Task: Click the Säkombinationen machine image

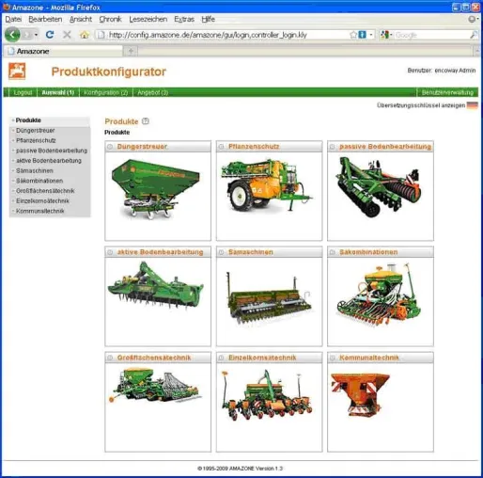Action: point(379,295)
